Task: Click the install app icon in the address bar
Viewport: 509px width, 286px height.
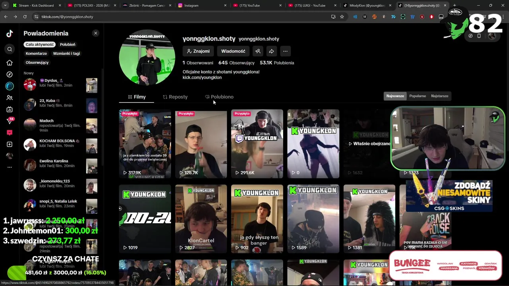Action: coord(333,17)
